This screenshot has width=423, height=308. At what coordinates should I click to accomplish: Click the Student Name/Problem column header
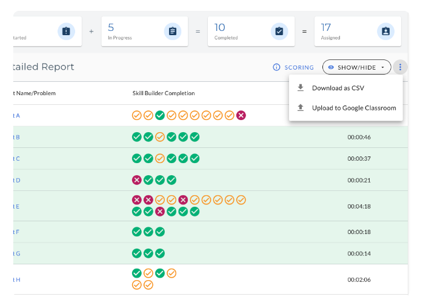point(35,93)
